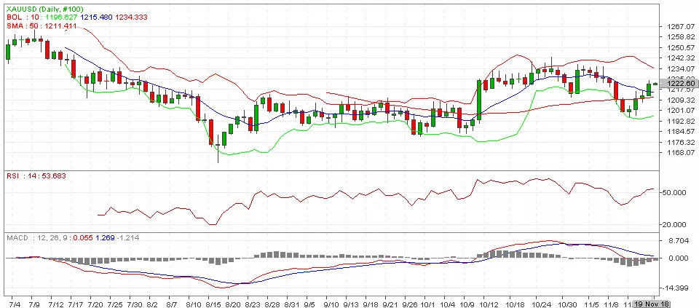699x308 pixels.
Task: Click the 1267.07 price axis label
Action: point(679,27)
